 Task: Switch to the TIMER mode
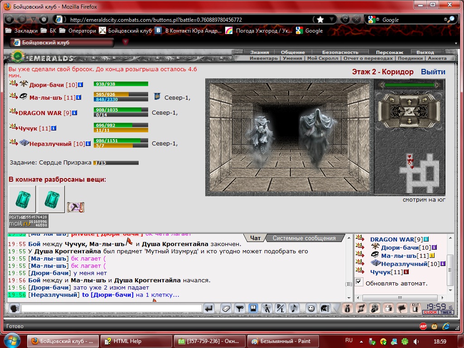pos(446,312)
